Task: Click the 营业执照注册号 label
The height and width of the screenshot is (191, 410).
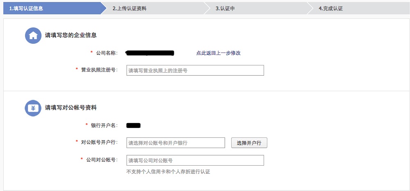Action: click(x=99, y=70)
